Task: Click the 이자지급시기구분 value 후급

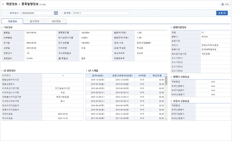Action: tap(63, 93)
